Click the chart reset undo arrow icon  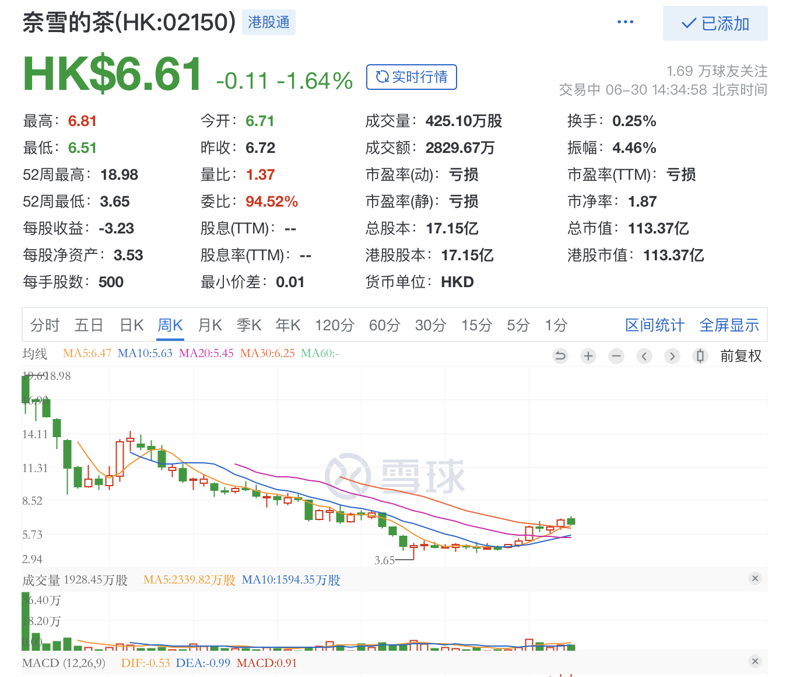pos(560,356)
